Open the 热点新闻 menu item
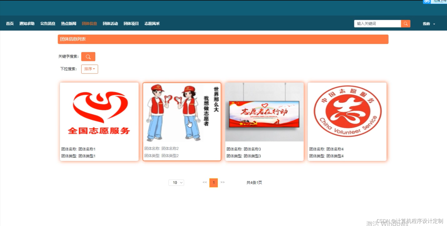Viewport: 447px width, 226px height. click(69, 24)
